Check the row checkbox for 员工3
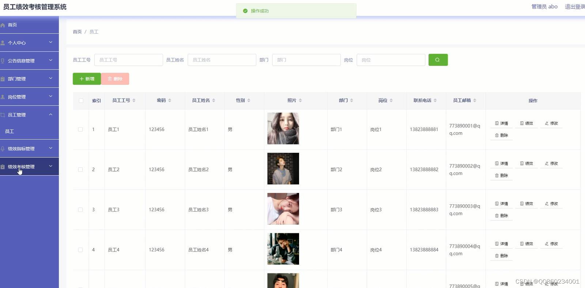The image size is (585, 288). click(x=80, y=210)
